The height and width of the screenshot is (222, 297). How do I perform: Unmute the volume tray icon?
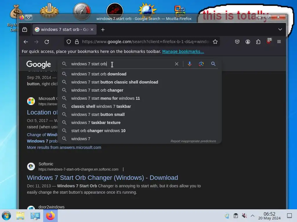(244, 216)
